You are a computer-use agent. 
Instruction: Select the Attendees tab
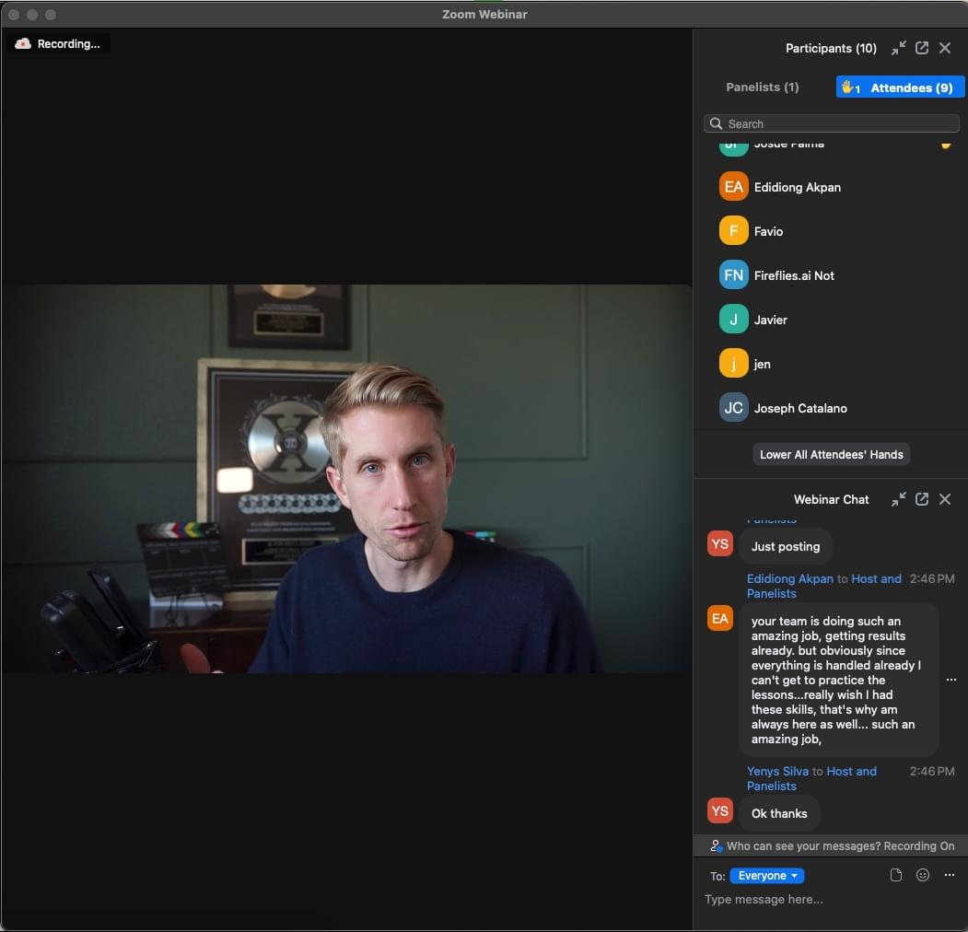900,87
